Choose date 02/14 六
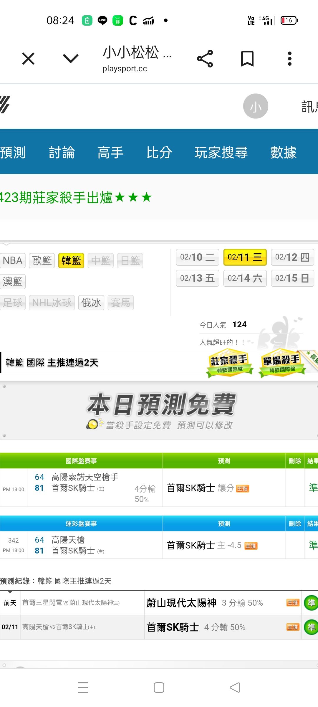Screen dimensions: 318x707 pos(245,278)
